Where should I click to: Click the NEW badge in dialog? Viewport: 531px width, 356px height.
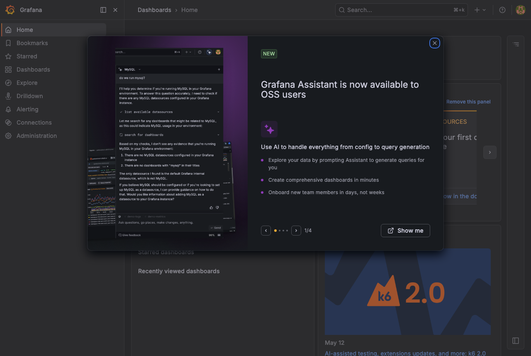click(x=269, y=54)
